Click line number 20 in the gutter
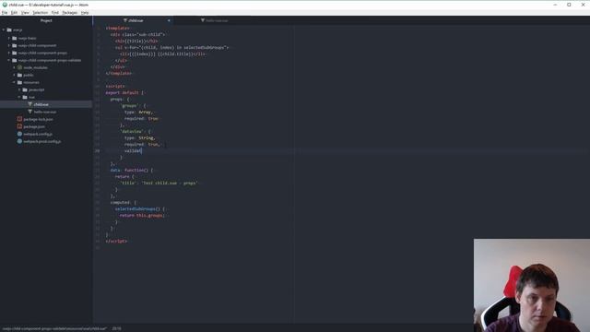The width and height of the screenshot is (590, 332). (x=98, y=150)
